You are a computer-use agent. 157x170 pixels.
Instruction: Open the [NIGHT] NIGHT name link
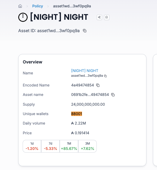coord(85,71)
